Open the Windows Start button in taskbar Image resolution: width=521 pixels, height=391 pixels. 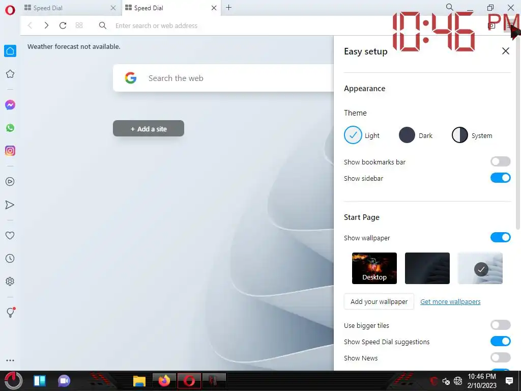(14, 381)
